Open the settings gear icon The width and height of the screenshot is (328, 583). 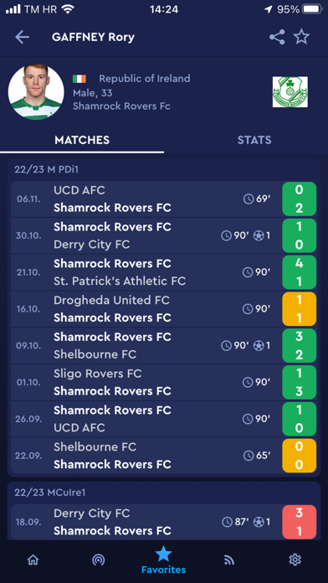point(295,560)
